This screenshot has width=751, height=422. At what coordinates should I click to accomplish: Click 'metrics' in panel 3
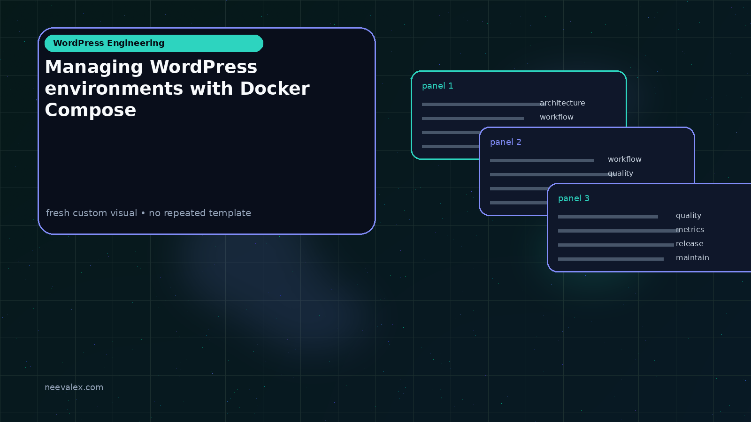pos(690,230)
